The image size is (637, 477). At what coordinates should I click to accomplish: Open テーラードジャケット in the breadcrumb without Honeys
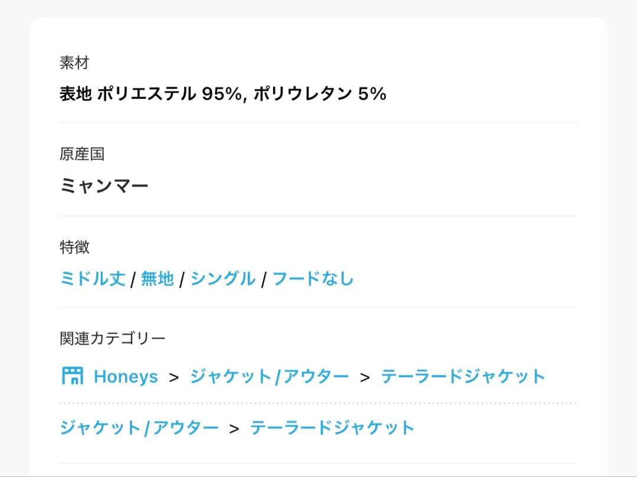point(332,428)
